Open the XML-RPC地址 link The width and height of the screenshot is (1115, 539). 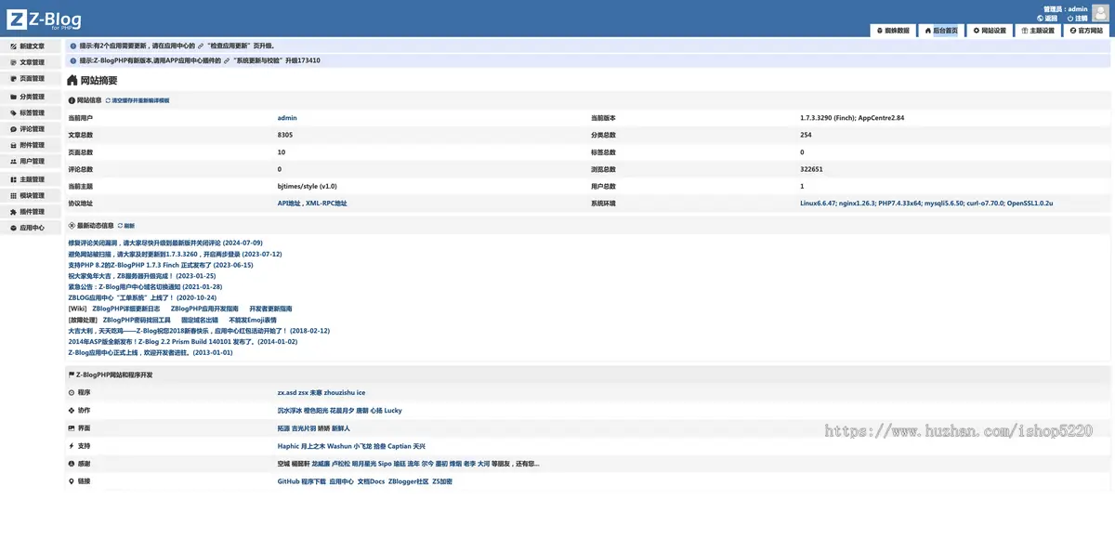pyautogui.click(x=326, y=203)
